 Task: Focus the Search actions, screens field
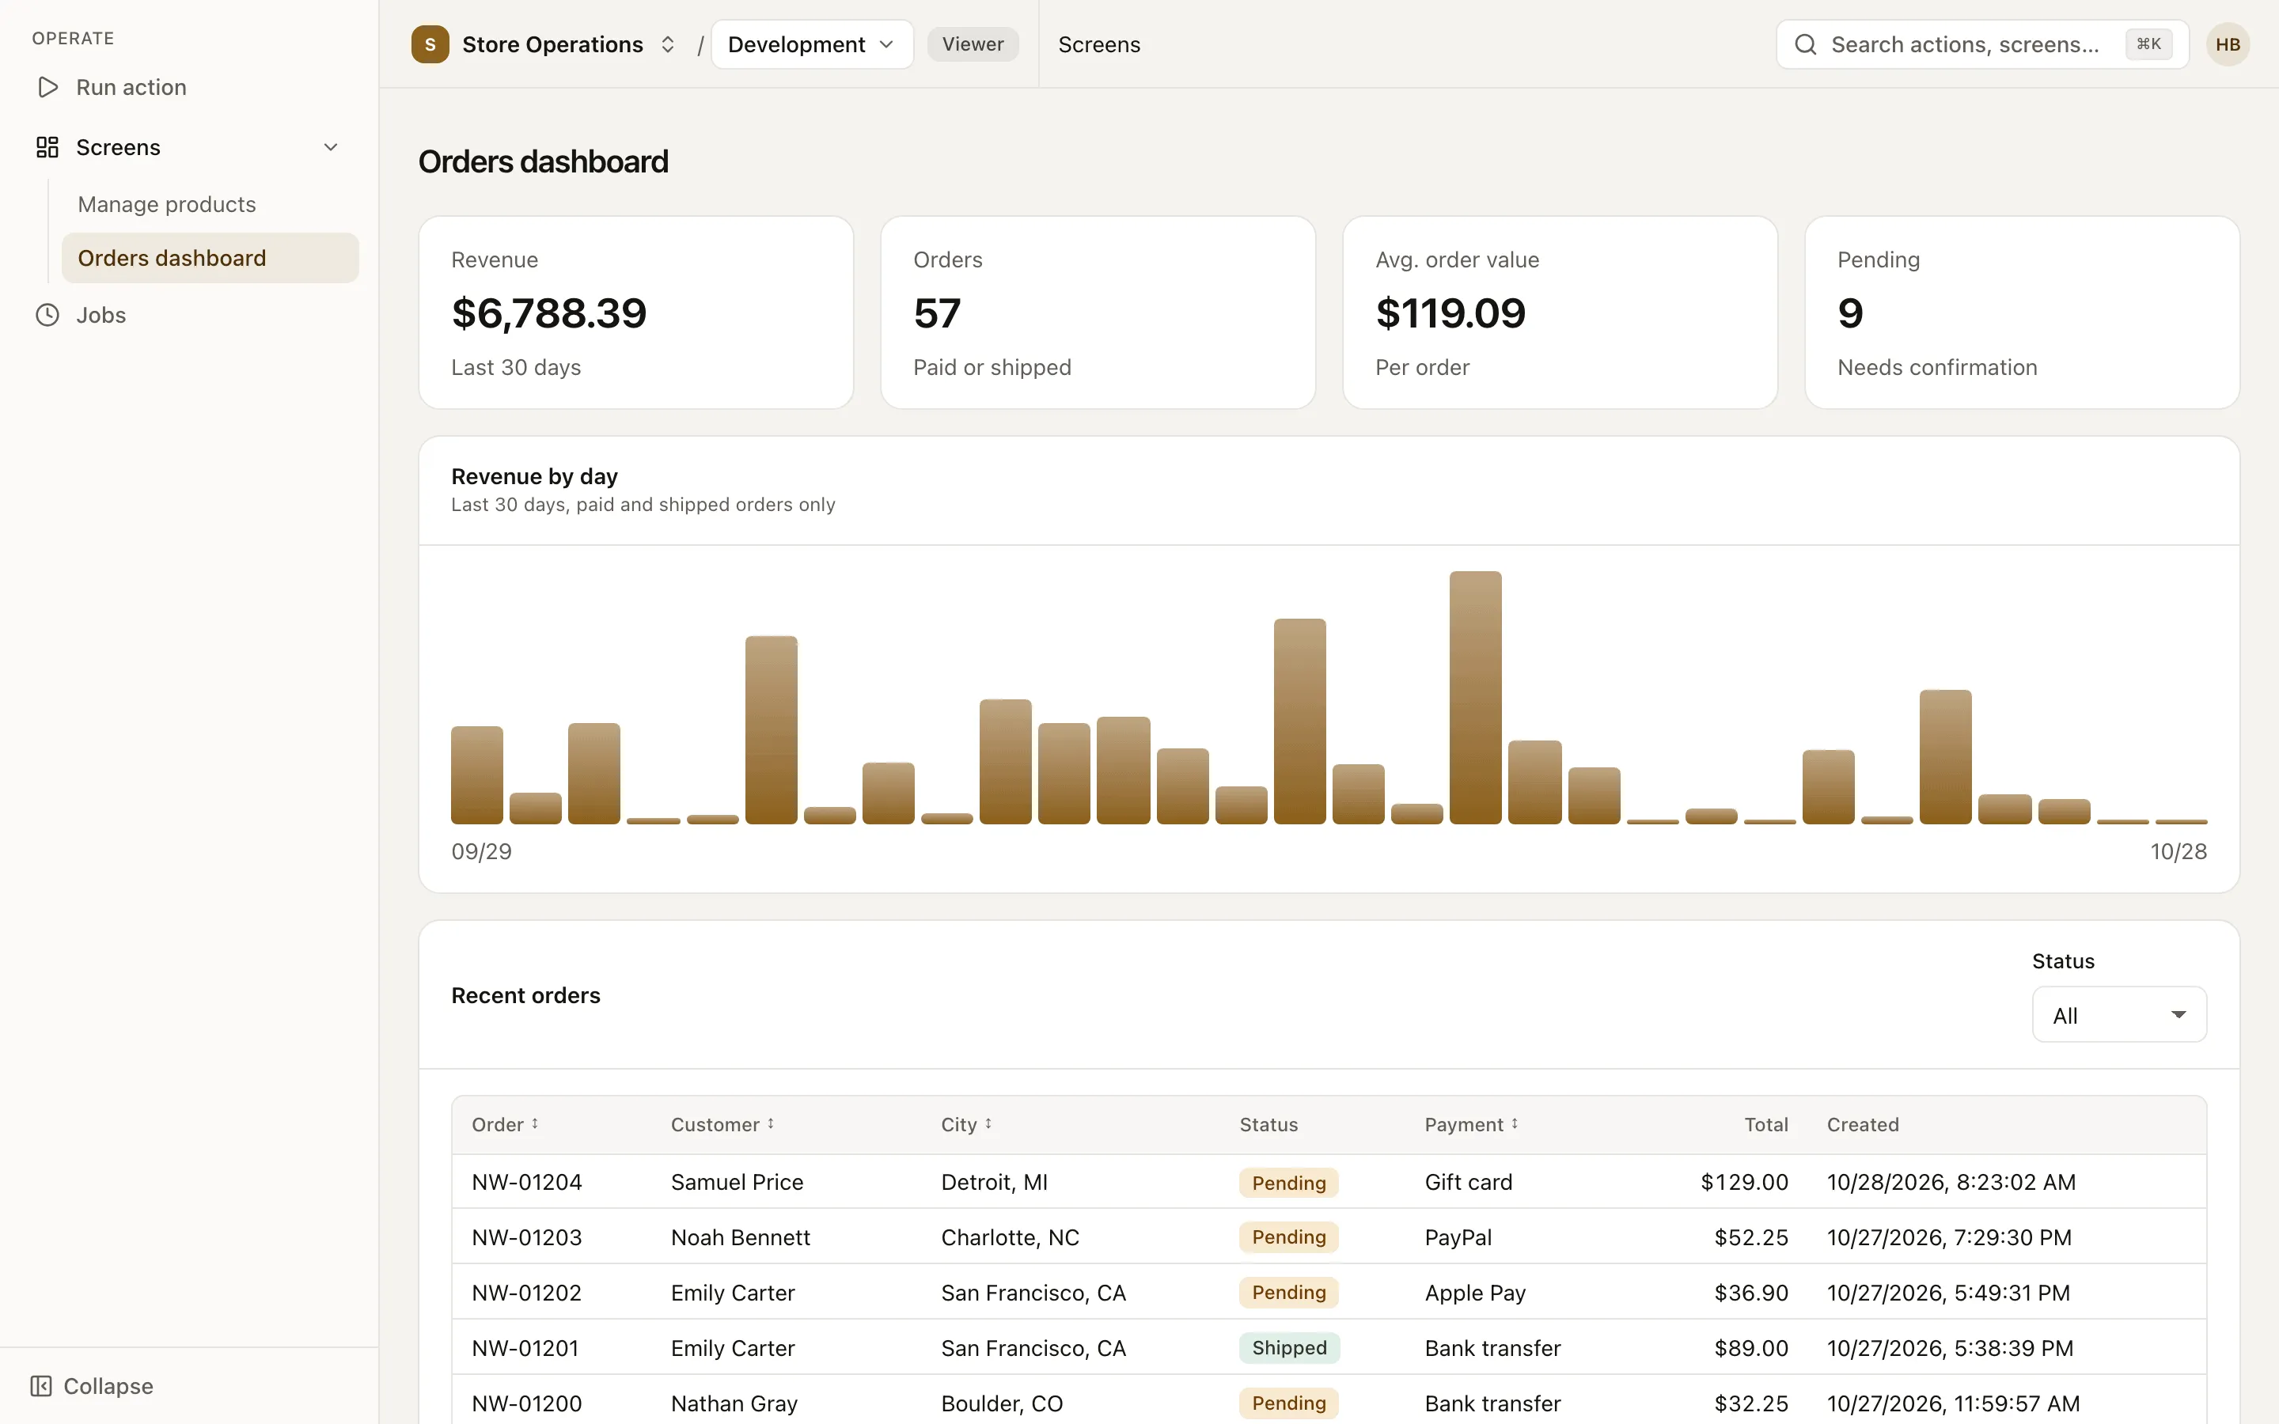tap(1981, 44)
